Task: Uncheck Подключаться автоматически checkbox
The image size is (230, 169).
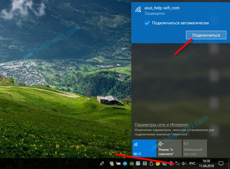Action: pos(147,23)
